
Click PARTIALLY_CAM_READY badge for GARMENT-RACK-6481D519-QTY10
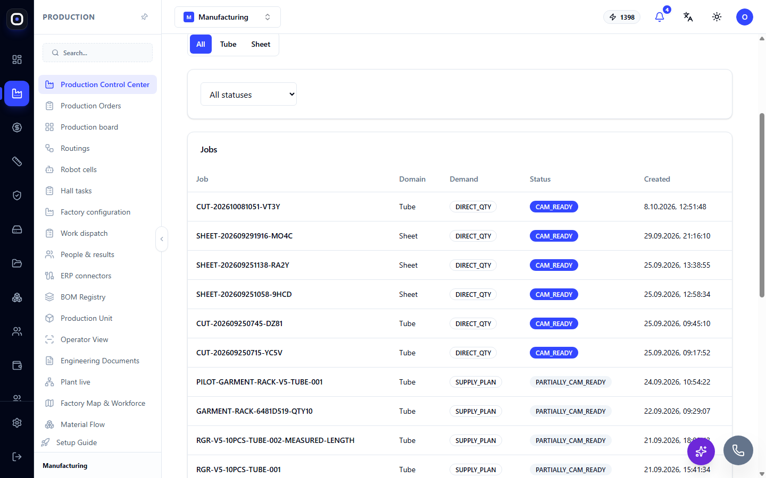(x=570, y=411)
